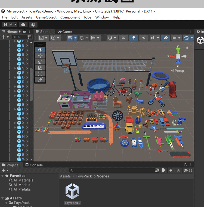Select the Transform tool in scene overlay
Image resolution: width=204 pixels, height=211 pixels.
tap(40, 80)
